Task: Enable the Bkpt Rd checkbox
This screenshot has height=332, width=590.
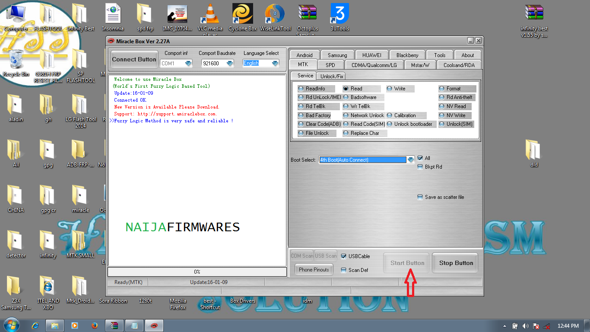Action: (x=419, y=167)
